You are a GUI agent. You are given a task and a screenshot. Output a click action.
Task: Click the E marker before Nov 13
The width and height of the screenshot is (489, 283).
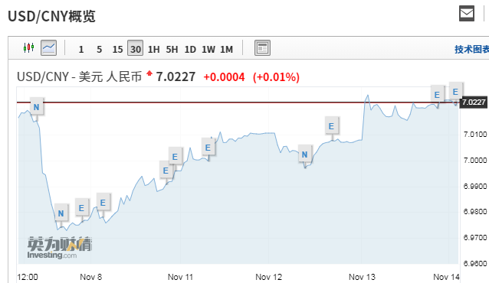[x=331, y=126]
